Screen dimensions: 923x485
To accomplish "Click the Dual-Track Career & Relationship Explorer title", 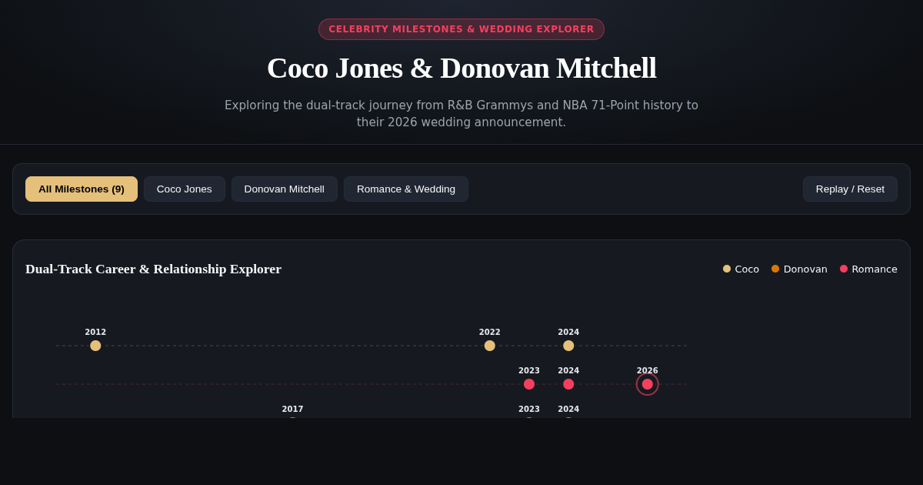I will 154,269.
